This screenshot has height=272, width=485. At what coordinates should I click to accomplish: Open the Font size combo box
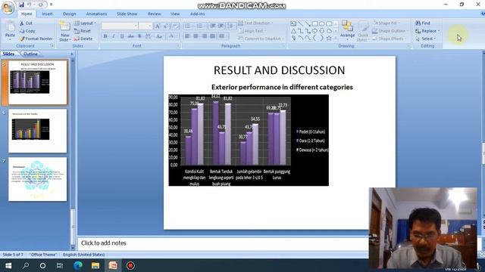[x=145, y=26]
